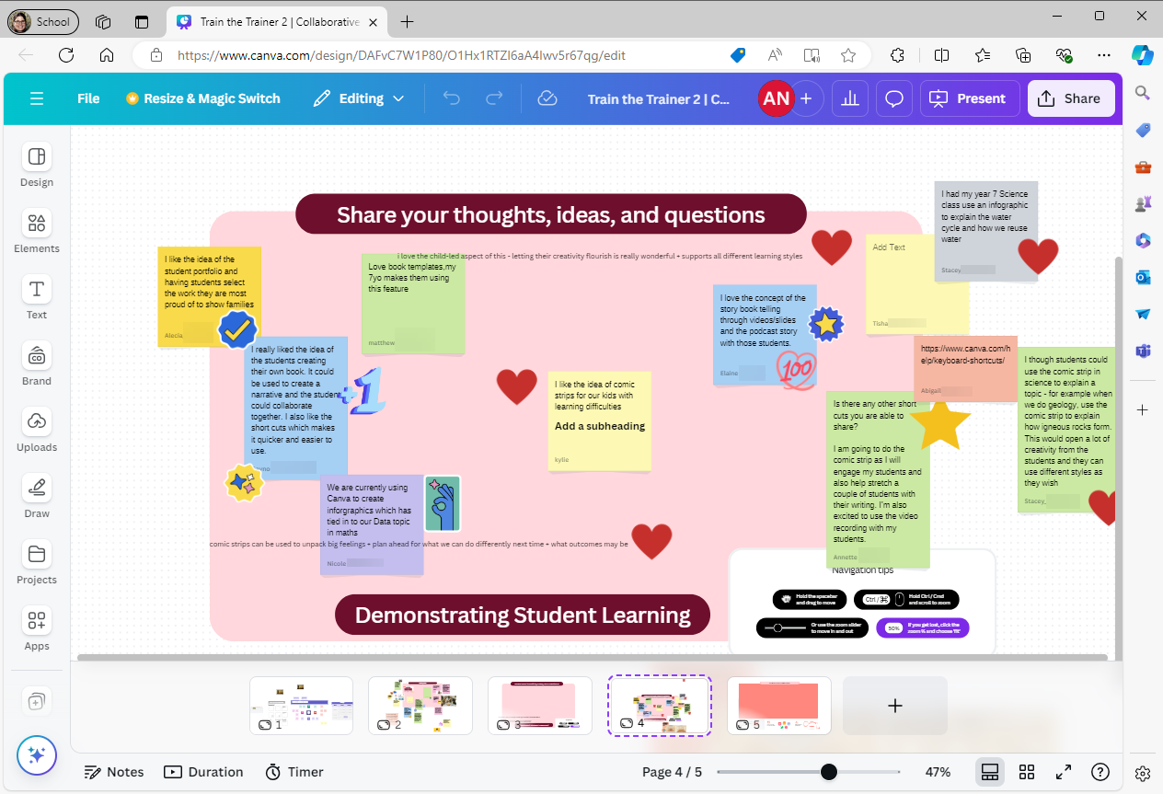Select page 5 thumbnail
Screen dimensions: 1163x794
779,706
